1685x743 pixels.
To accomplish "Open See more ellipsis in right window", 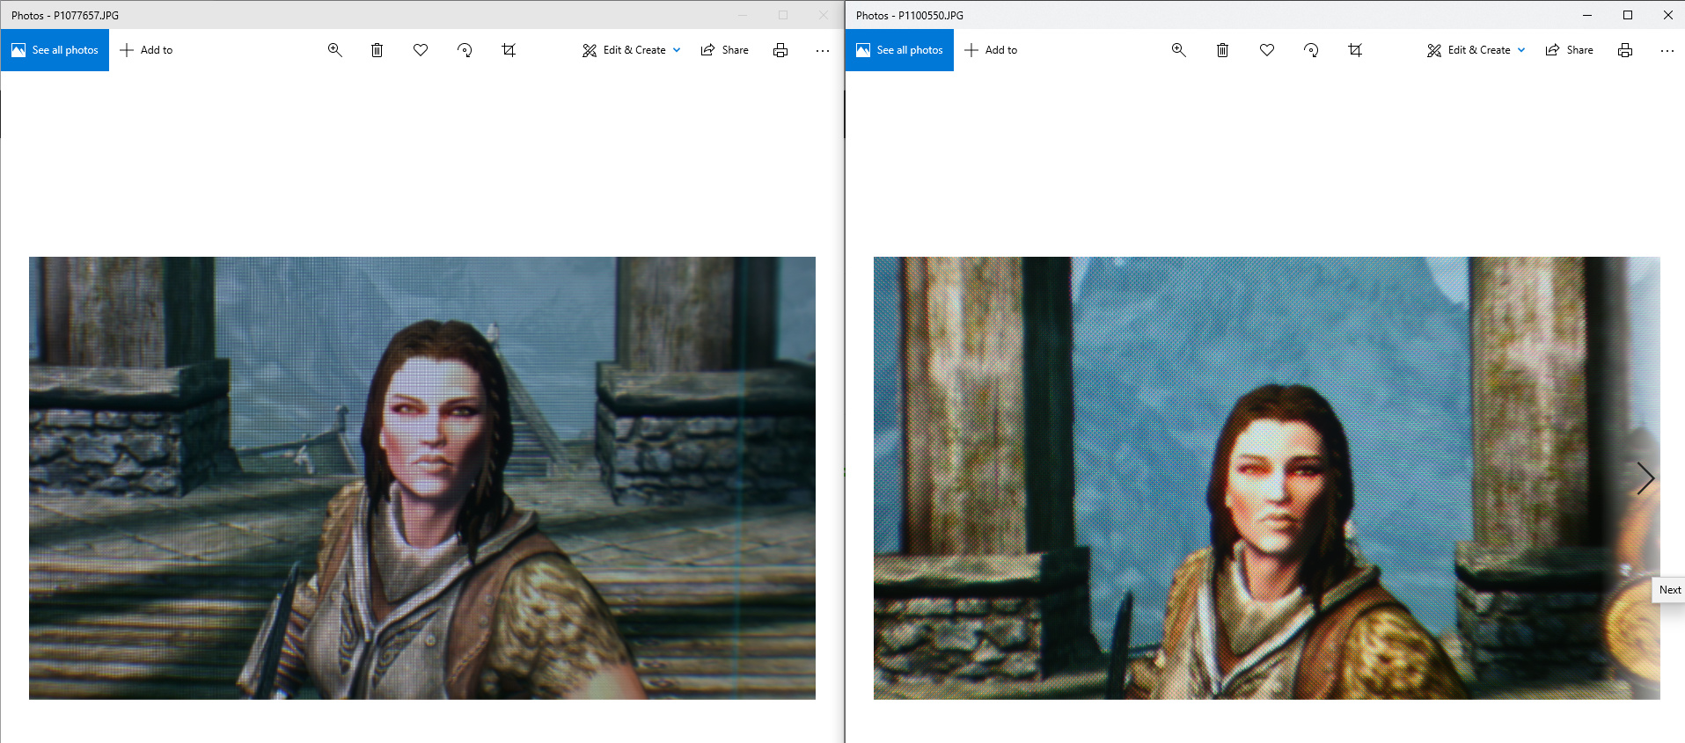I will [1667, 50].
